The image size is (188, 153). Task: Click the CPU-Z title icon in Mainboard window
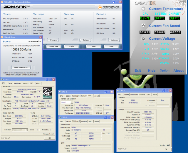coord(60,117)
